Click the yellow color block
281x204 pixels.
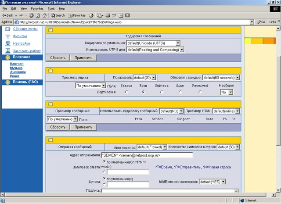(247, 41)
